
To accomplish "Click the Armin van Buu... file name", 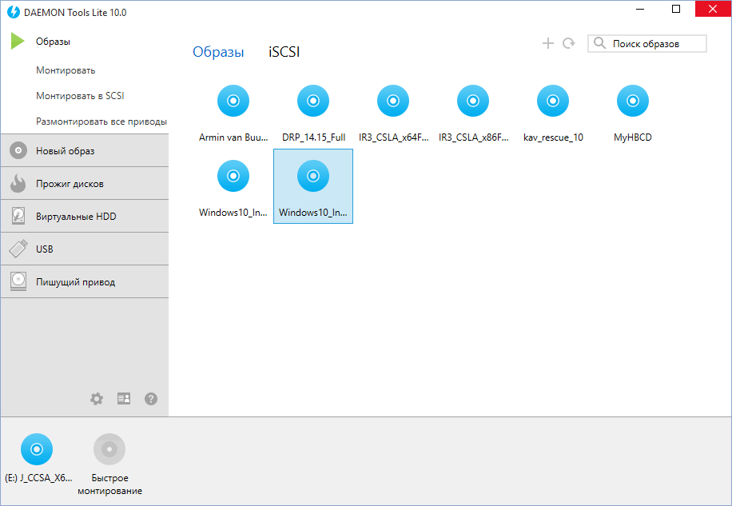I will tap(233, 137).
